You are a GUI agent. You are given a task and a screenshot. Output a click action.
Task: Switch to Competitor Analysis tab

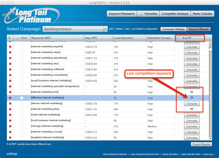click(x=175, y=14)
